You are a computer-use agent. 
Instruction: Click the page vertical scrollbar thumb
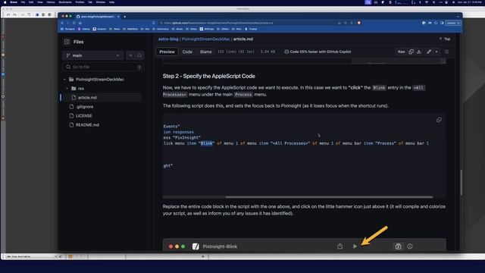pos(461,183)
